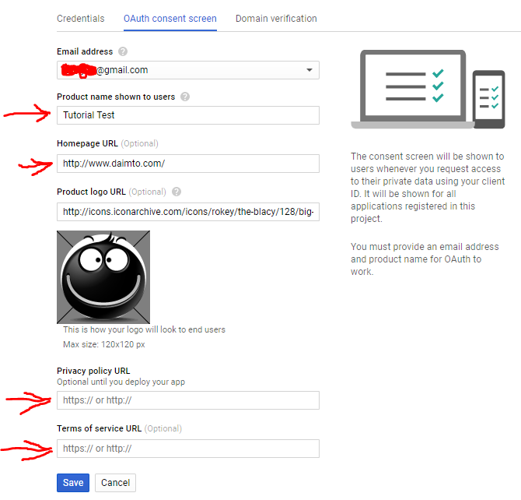Click the Product name field containing Tutorial Test
Viewport: 521px width, 500px height.
188,115
